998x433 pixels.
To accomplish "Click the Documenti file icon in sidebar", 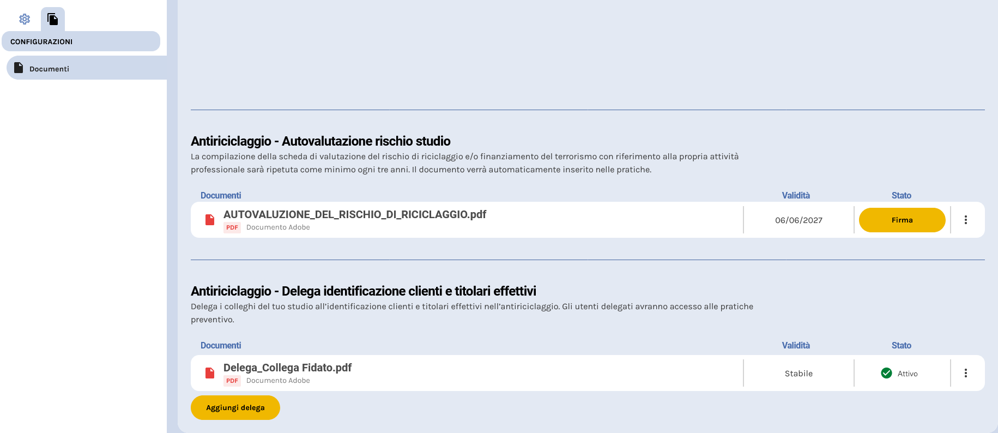I will click(x=19, y=68).
